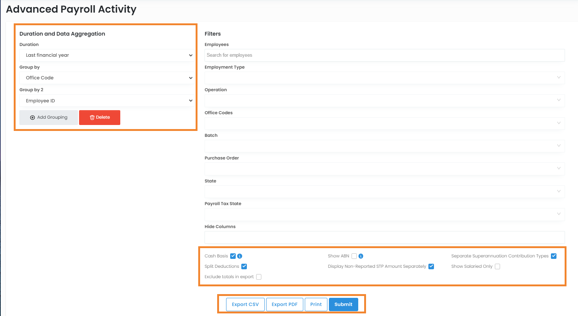Submit the payroll activity report

[x=343, y=305]
